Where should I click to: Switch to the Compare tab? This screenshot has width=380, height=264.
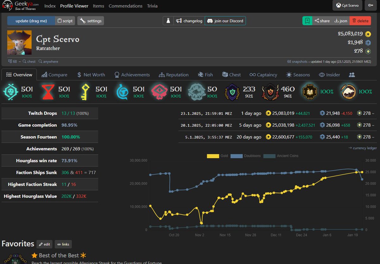(x=54, y=75)
